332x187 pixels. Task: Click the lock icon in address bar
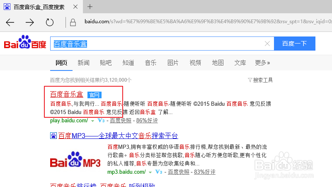click(x=73, y=22)
